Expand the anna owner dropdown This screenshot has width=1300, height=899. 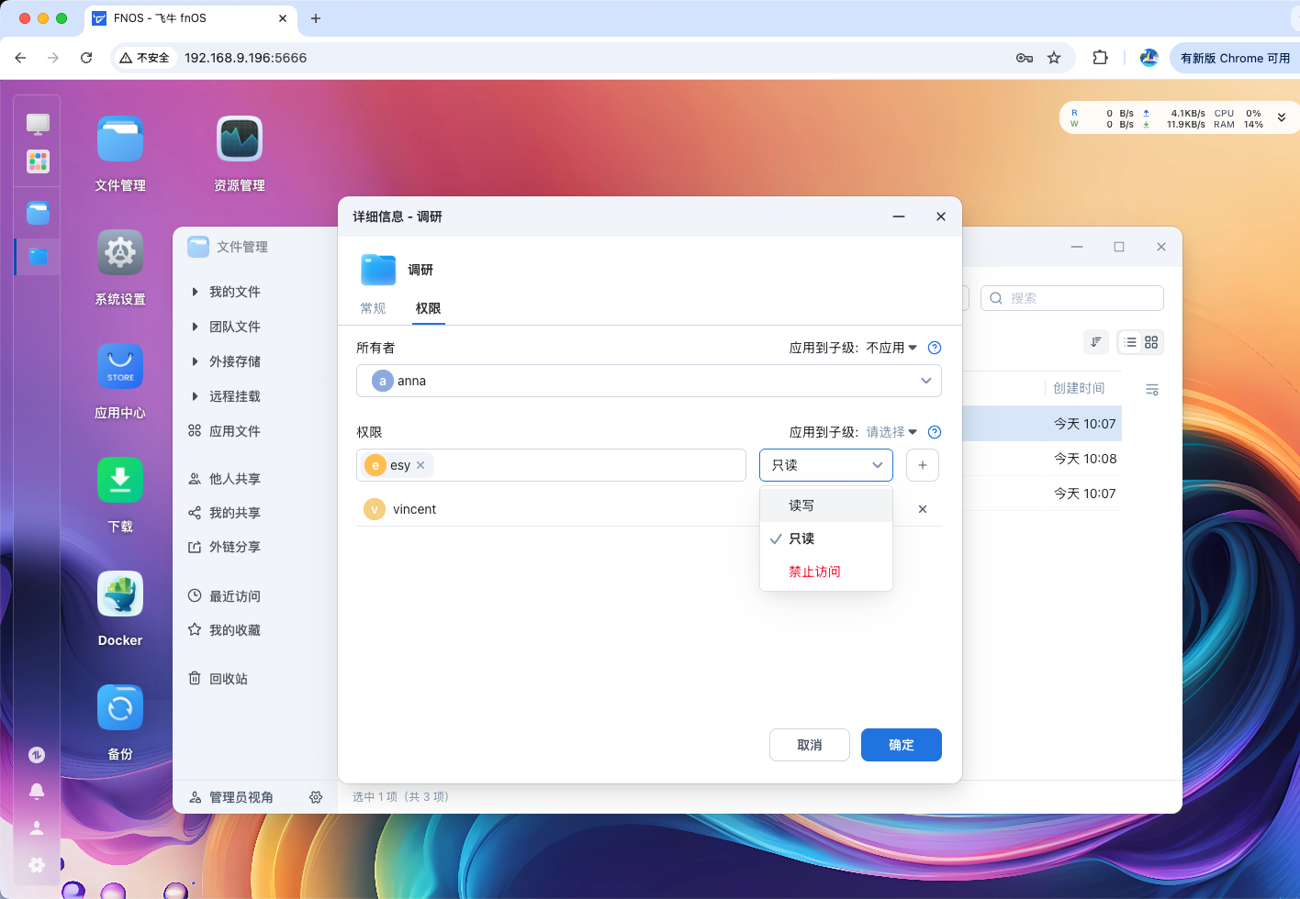tap(925, 381)
